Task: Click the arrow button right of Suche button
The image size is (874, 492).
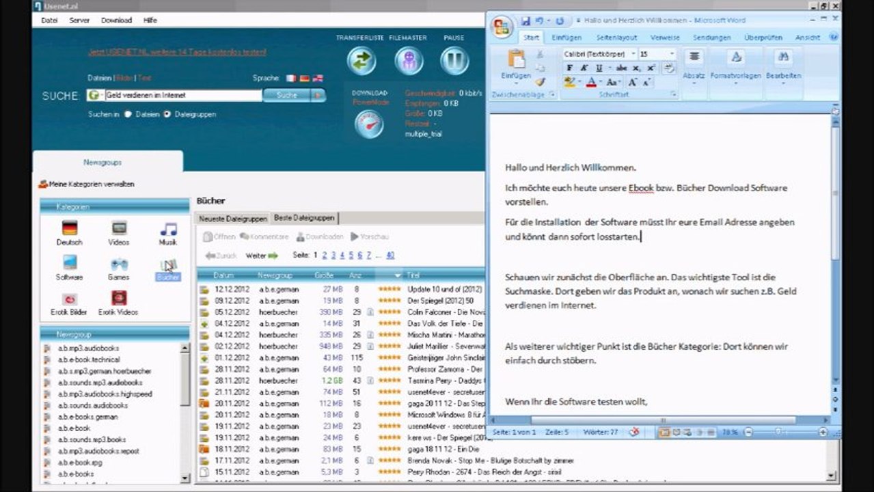Action: 318,96
